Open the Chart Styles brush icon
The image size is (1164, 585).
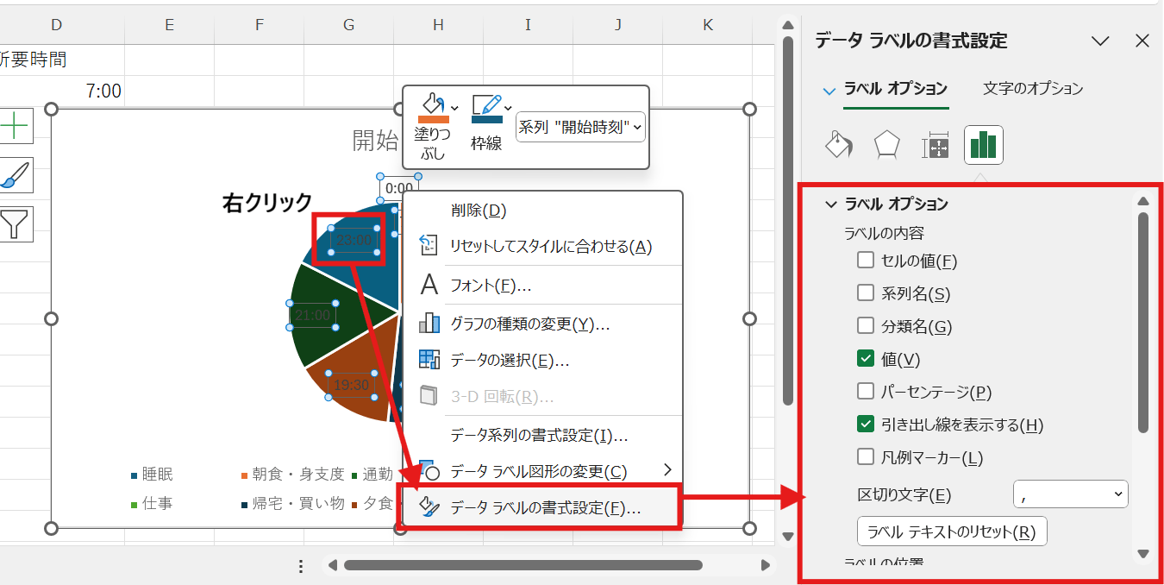[15, 175]
